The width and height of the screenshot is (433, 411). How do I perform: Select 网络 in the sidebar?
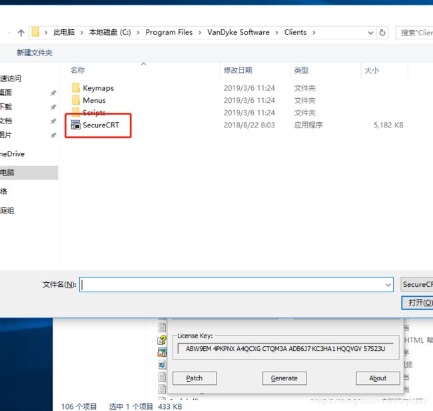(3, 191)
